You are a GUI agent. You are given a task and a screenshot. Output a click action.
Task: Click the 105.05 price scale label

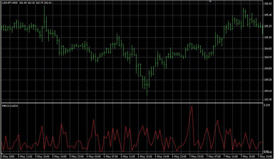(x=268, y=37)
